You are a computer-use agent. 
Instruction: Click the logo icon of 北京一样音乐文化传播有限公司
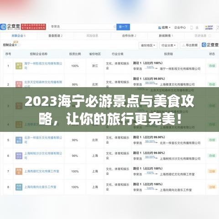(19, 140)
